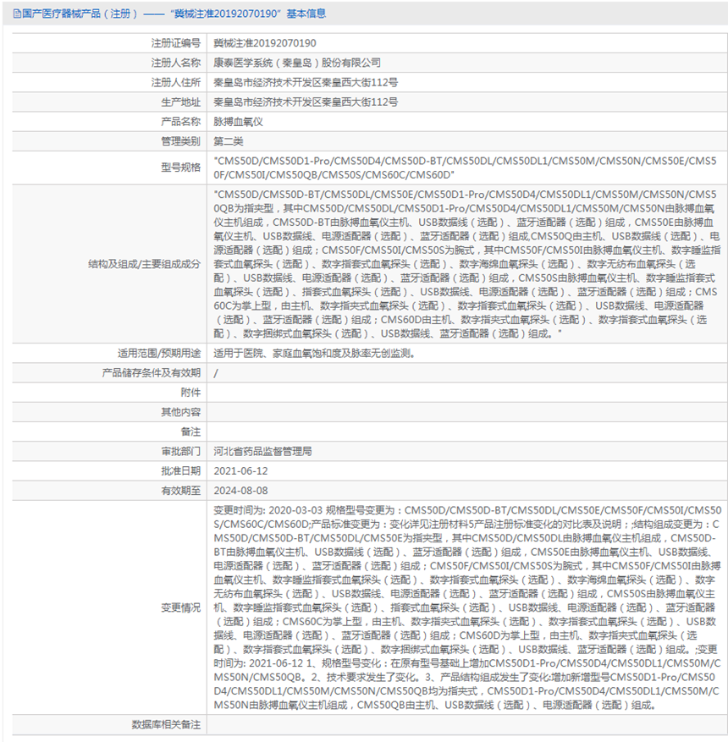Select the 产品名称 row label
Image resolution: width=728 pixels, height=742 pixels.
click(181, 122)
